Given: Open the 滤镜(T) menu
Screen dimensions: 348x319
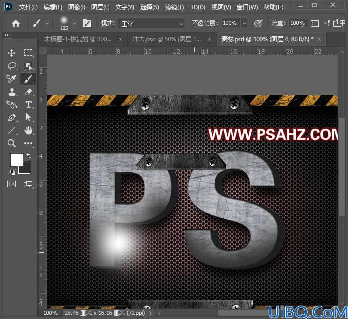Looking at the screenshot, I should pos(174,7).
